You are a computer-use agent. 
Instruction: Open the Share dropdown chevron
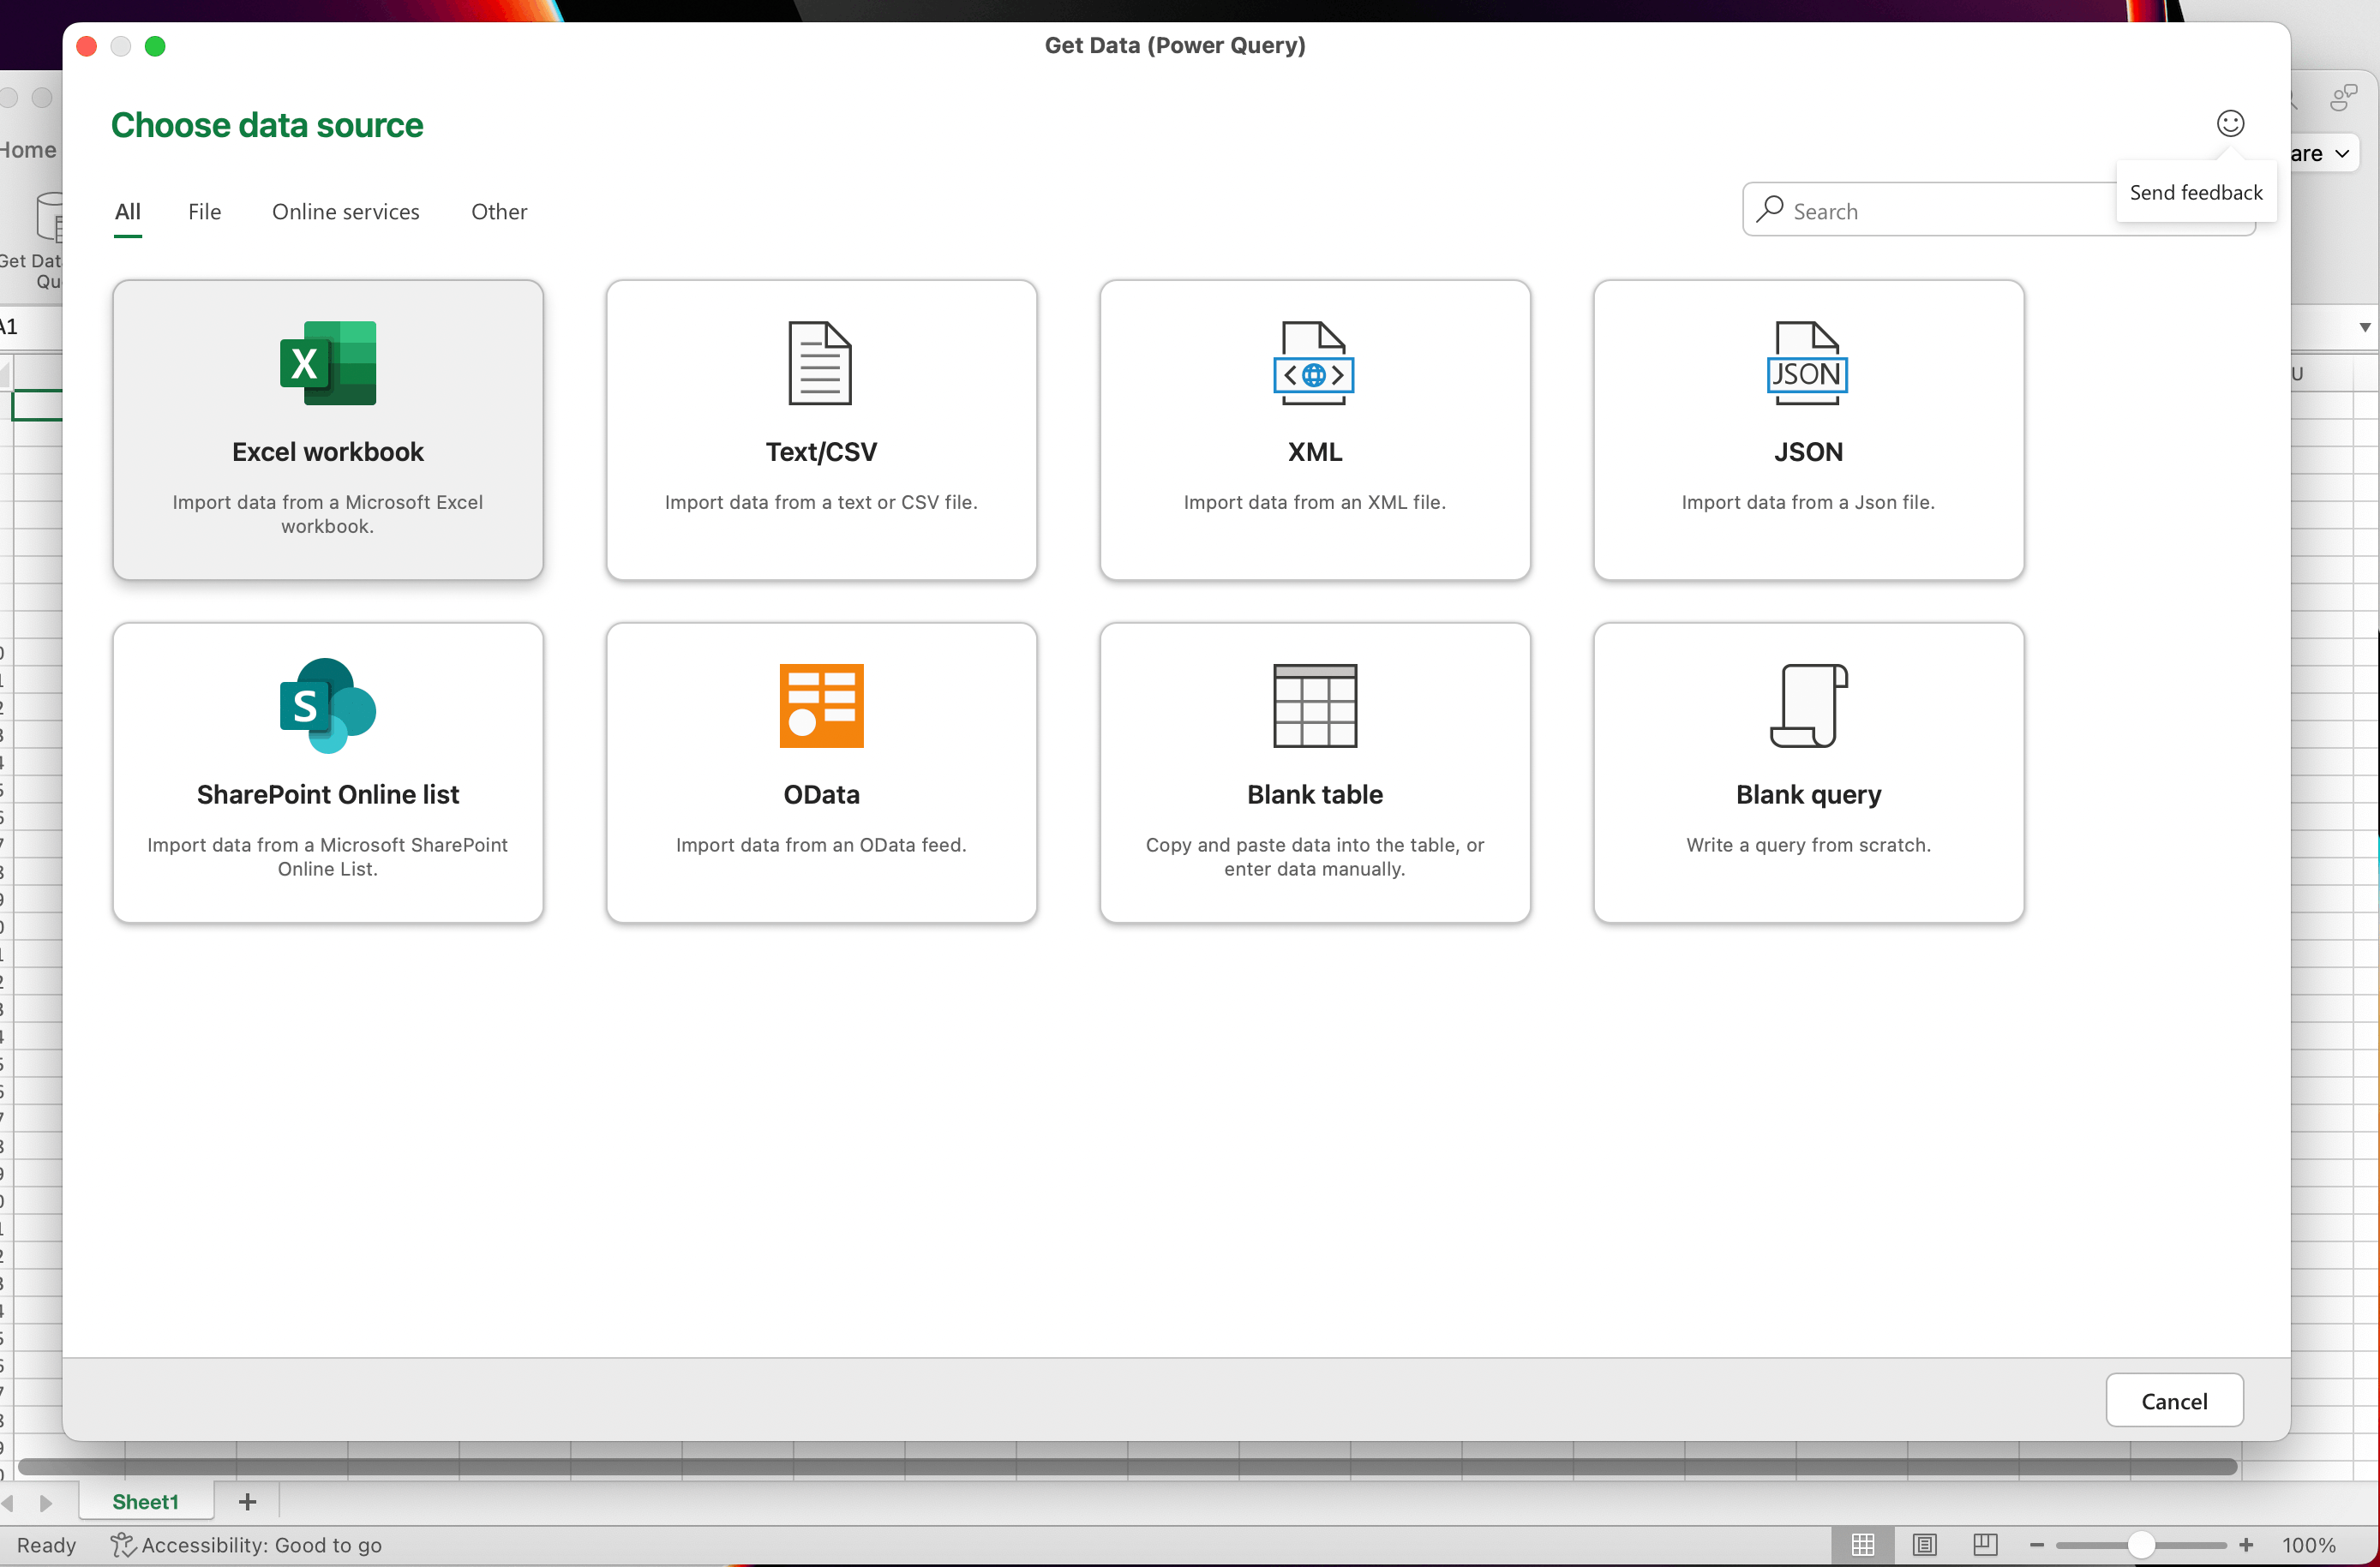(x=2342, y=154)
